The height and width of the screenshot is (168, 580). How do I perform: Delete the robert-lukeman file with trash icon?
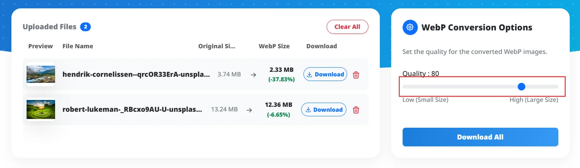356,110
